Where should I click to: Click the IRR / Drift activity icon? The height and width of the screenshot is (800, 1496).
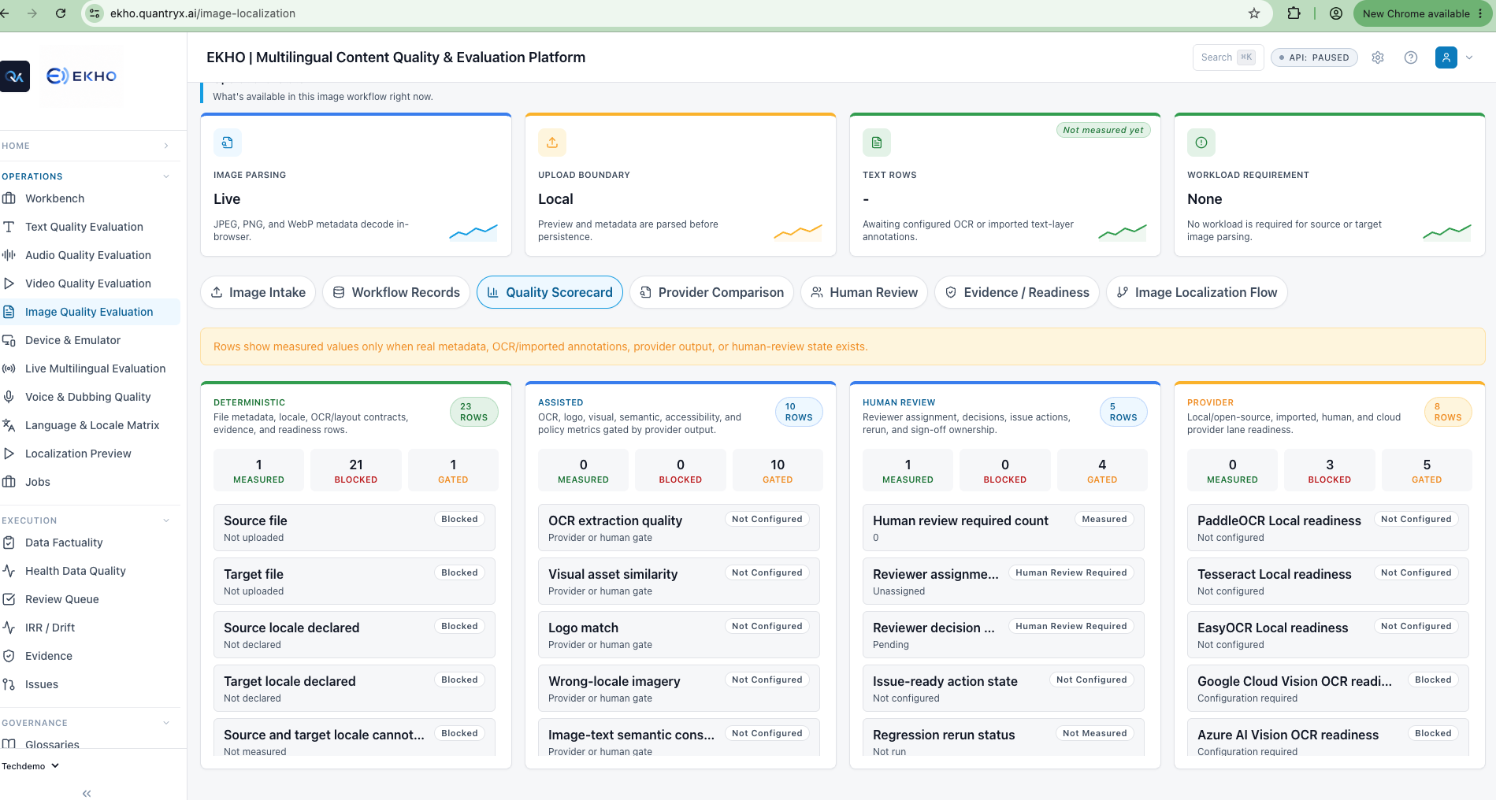click(9, 628)
